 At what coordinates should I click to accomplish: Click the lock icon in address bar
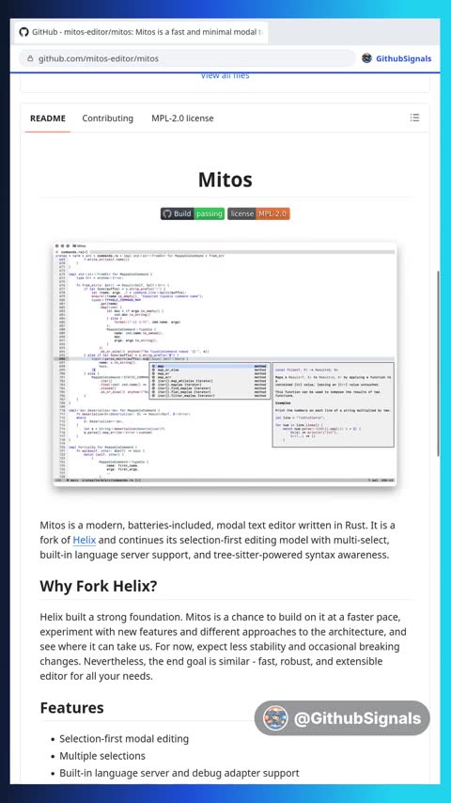(x=30, y=59)
